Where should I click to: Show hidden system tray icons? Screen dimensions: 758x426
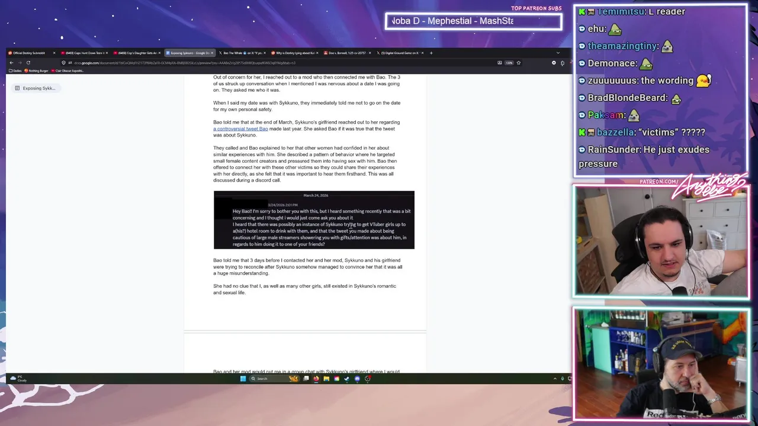555,379
